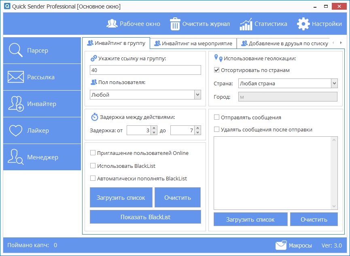Image resolution: width=350 pixels, height=256 pixels.
Task: Uncheck Отсортировать по странам
Action: point(216,70)
